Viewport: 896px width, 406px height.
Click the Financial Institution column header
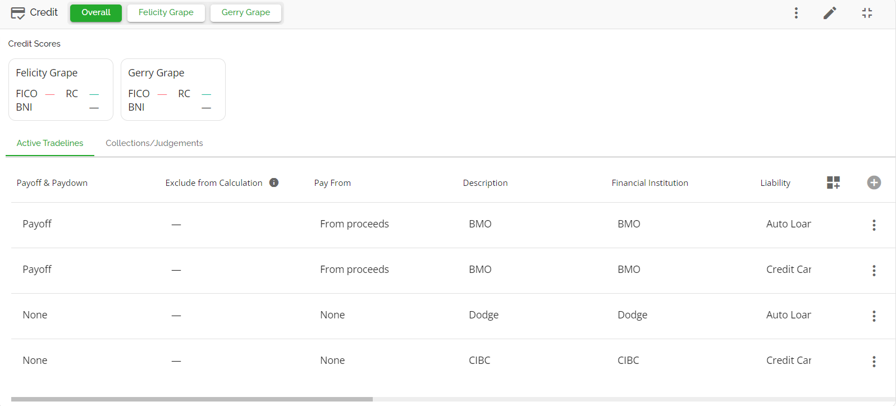650,183
